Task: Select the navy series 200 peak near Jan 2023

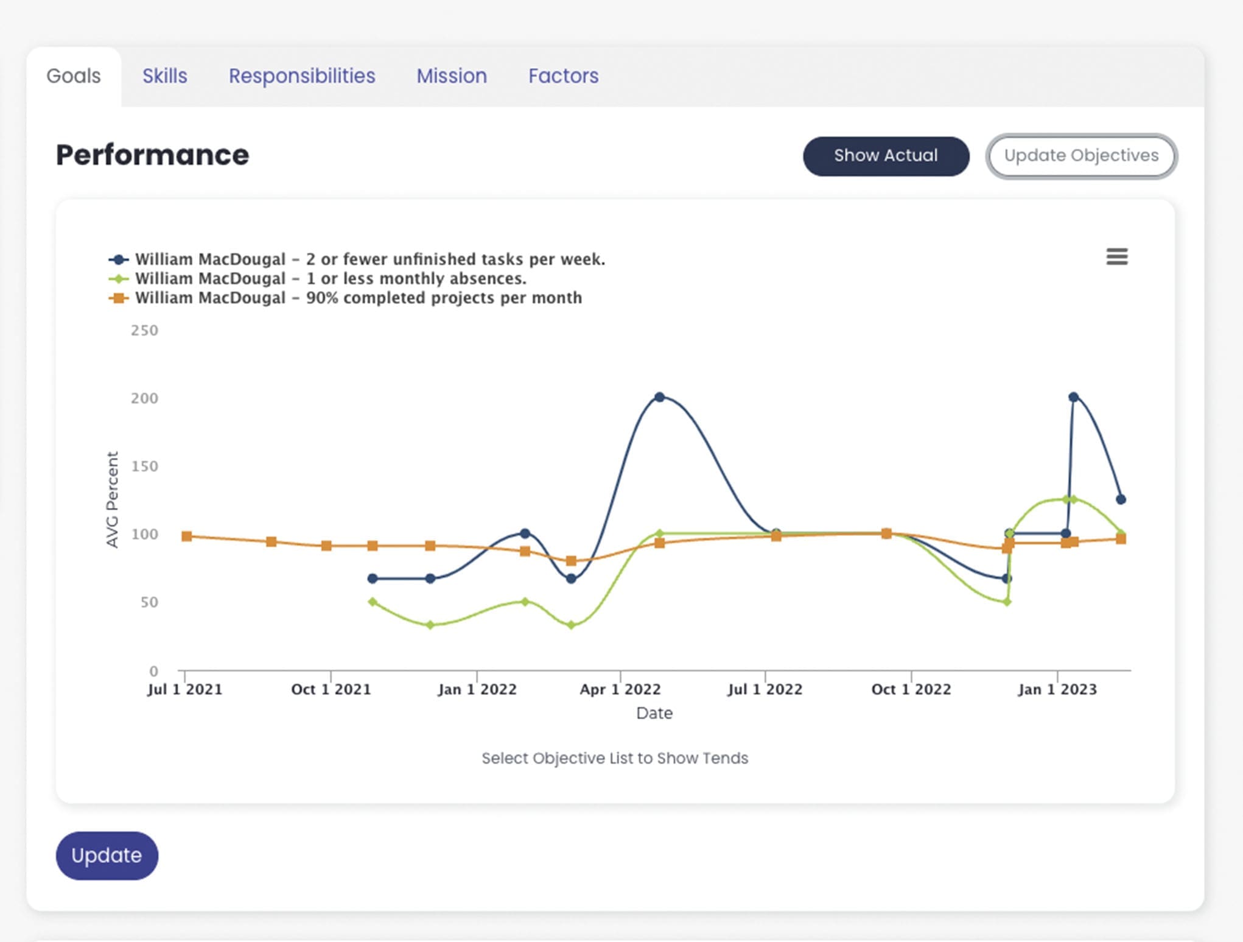Action: [x=1073, y=397]
